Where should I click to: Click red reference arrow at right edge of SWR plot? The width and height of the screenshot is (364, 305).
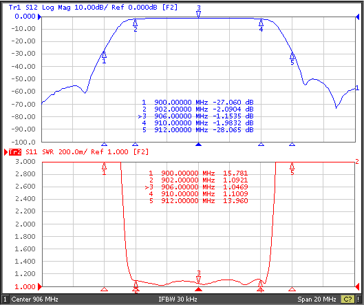[x=357, y=287]
